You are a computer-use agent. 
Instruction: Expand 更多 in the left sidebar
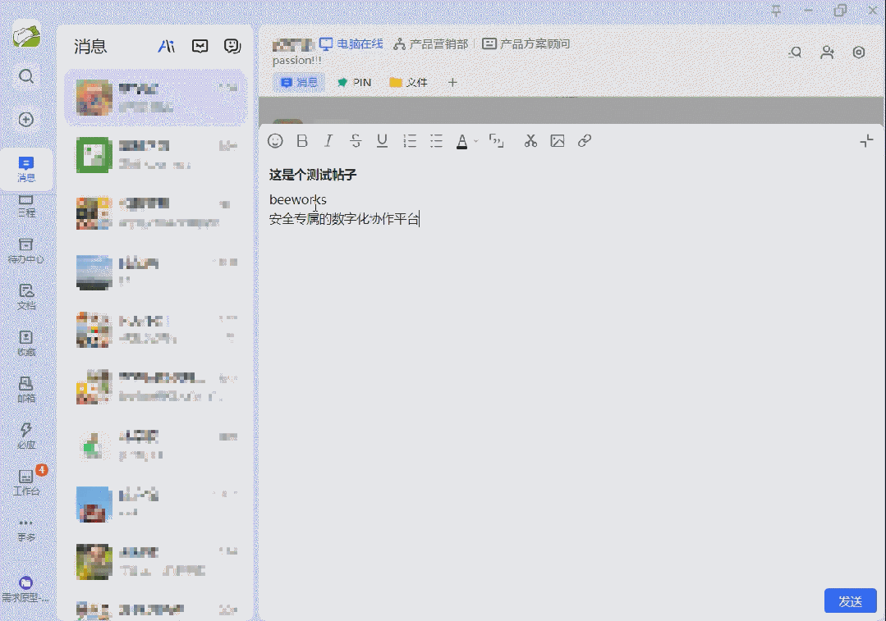(x=27, y=528)
